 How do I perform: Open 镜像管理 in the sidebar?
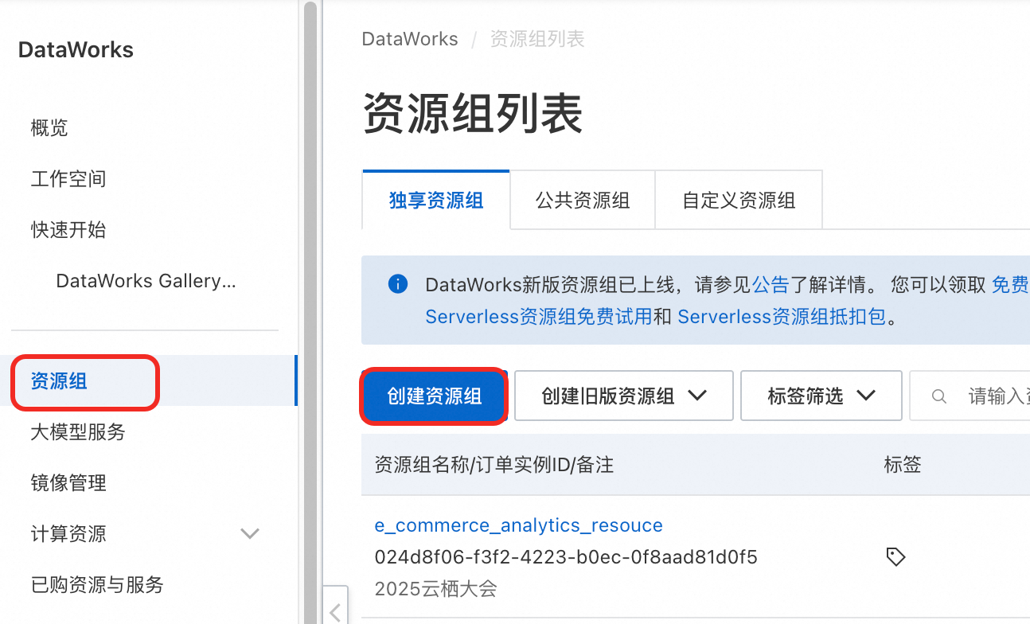point(68,482)
